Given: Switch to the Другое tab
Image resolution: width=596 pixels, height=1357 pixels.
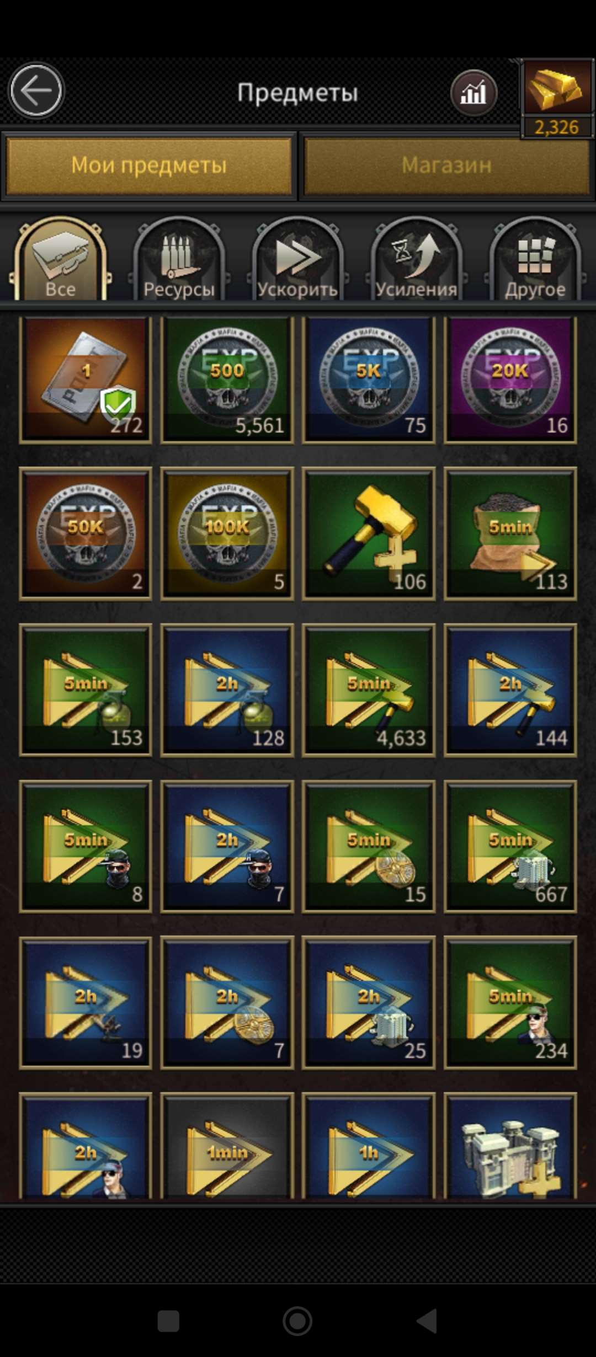Looking at the screenshot, I should coord(535,259).
